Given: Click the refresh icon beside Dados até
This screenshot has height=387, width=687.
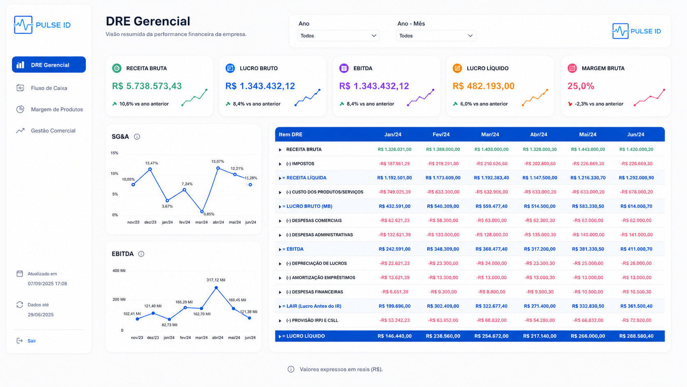Looking at the screenshot, I should (20, 305).
